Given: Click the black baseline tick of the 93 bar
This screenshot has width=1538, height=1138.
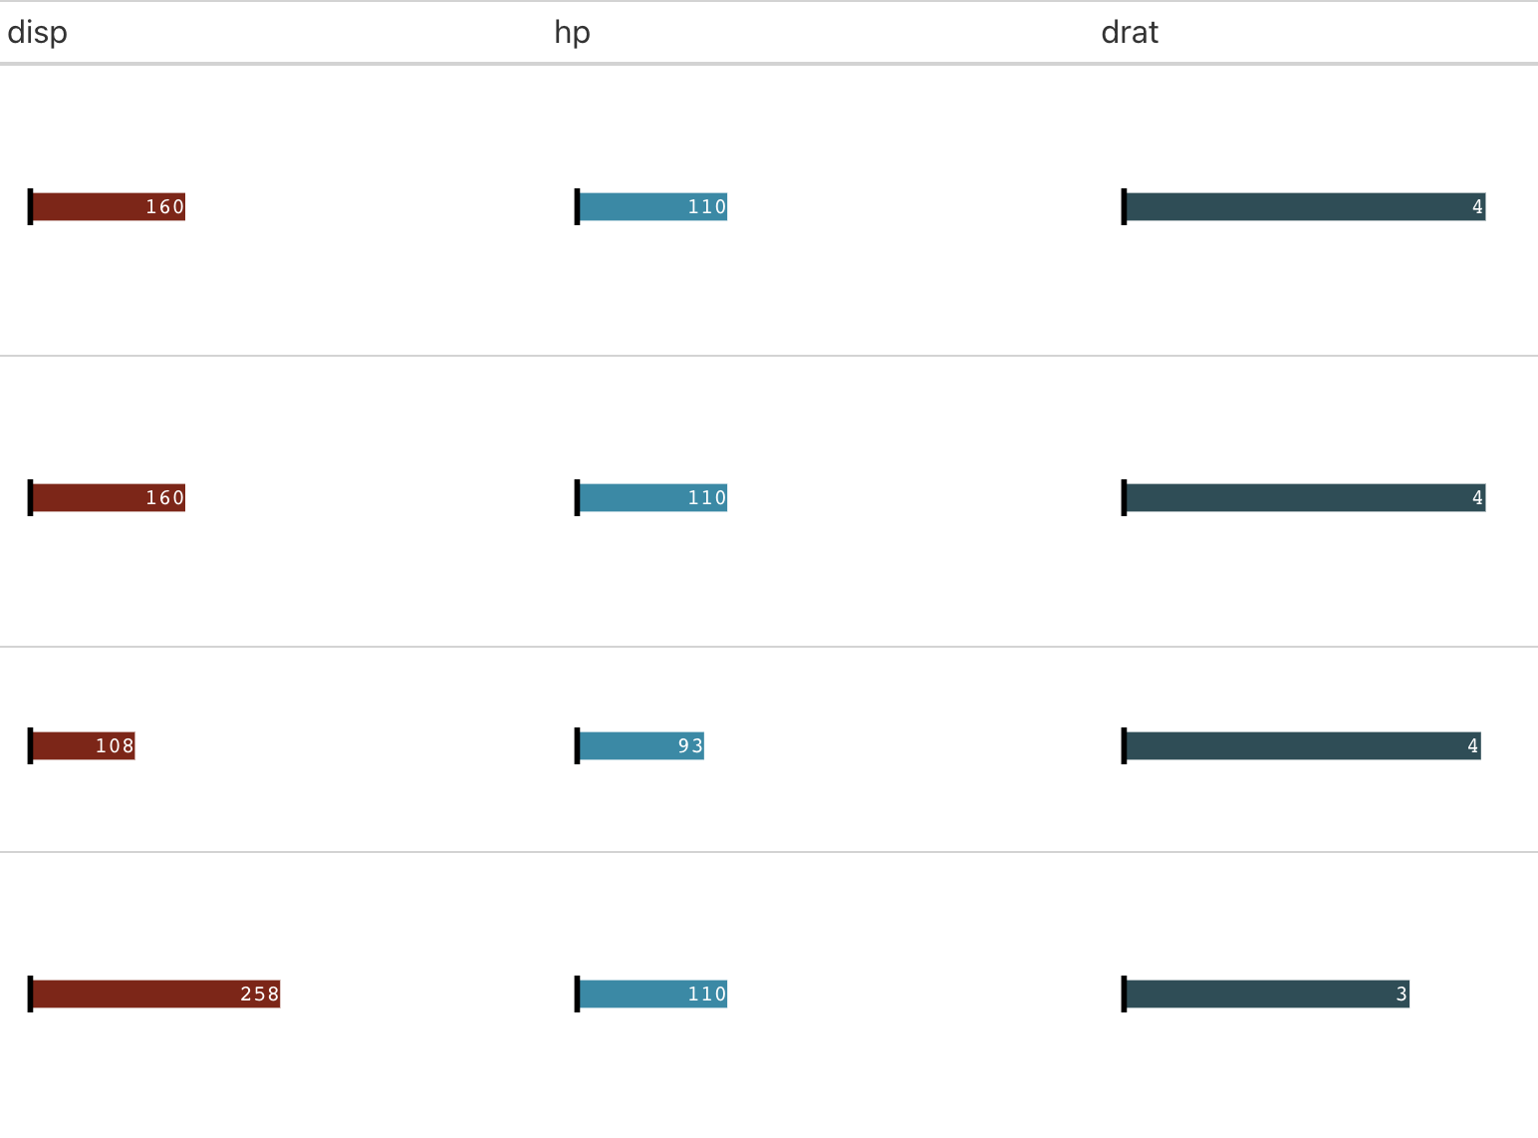Looking at the screenshot, I should pos(577,746).
